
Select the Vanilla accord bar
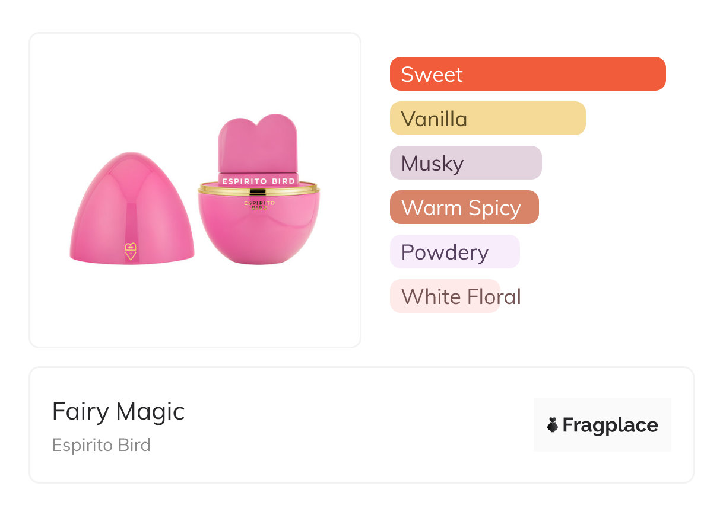click(x=487, y=119)
